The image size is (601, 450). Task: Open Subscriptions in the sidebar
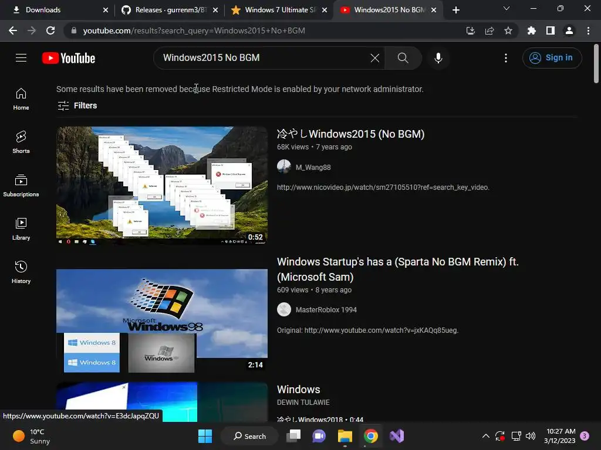pos(21,186)
